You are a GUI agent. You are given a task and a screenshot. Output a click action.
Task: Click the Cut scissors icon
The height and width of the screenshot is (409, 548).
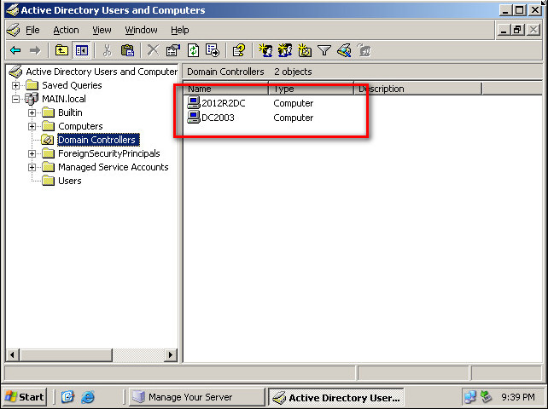point(108,51)
